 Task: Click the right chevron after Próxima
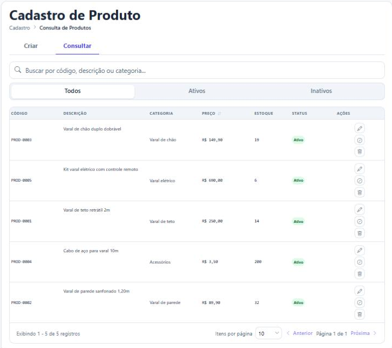pos(375,333)
